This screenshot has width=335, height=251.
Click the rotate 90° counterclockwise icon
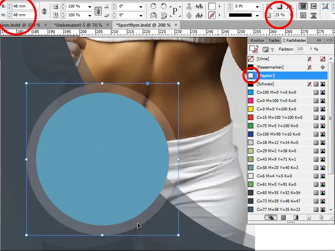click(x=163, y=6)
